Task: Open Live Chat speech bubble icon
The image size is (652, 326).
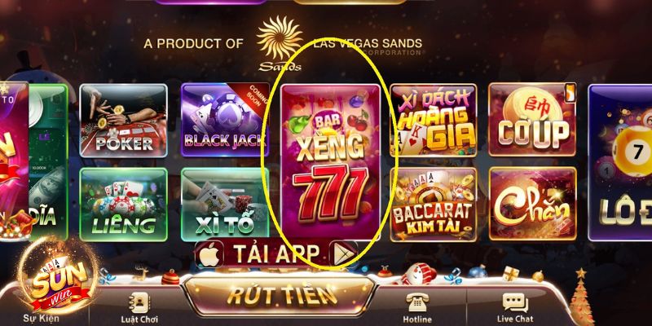Action: [515, 303]
